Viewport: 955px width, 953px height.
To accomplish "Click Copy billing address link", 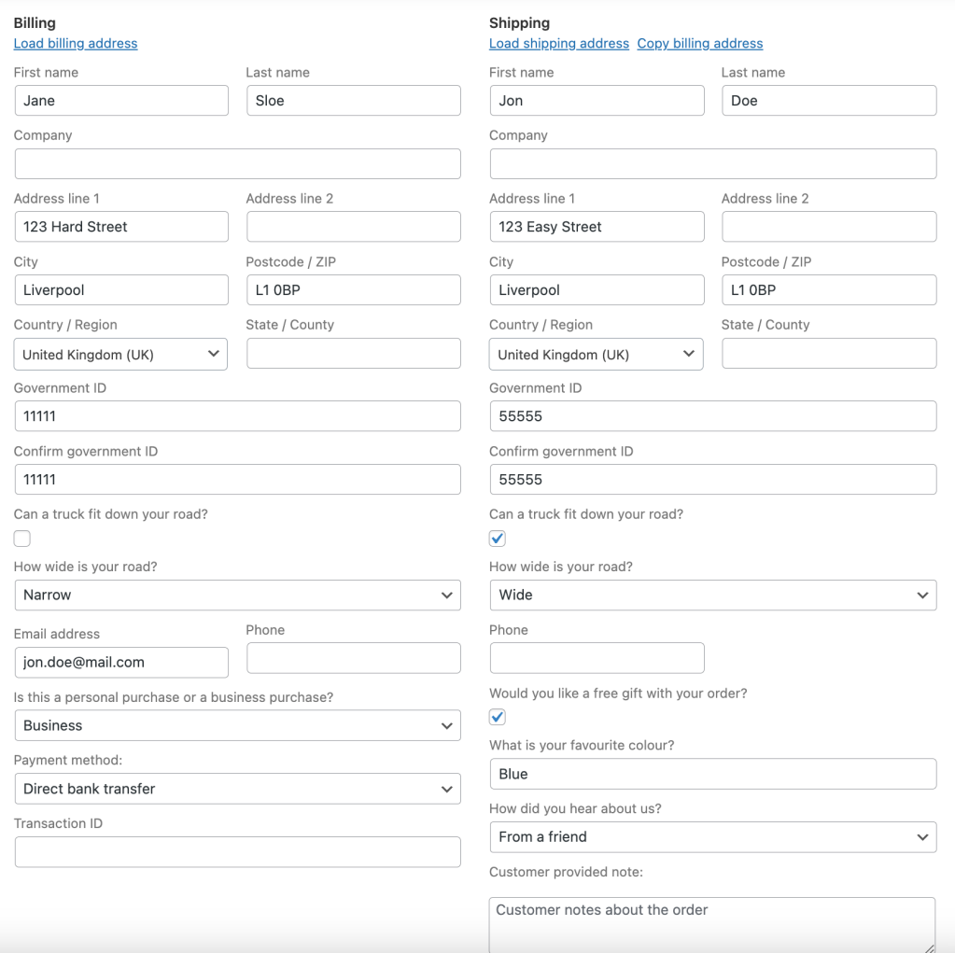I will tap(700, 44).
